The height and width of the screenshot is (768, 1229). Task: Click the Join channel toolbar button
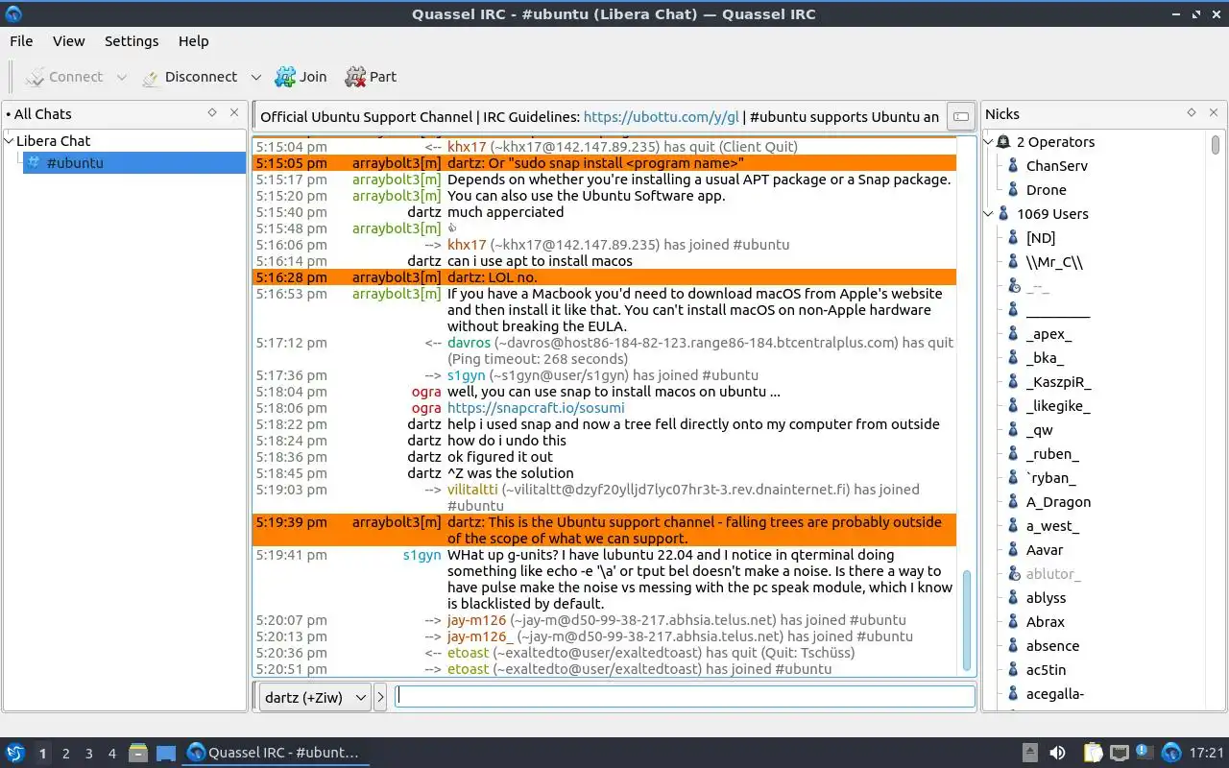(301, 77)
